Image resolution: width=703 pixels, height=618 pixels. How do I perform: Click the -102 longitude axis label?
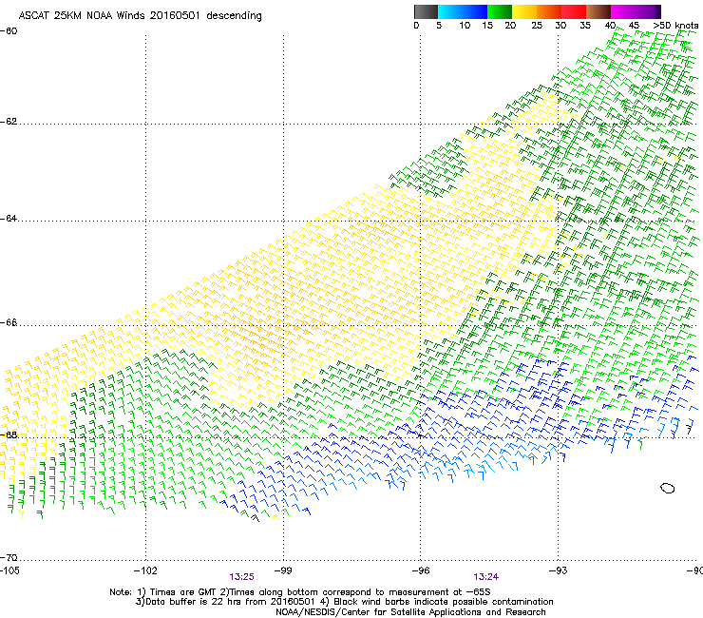(145, 570)
